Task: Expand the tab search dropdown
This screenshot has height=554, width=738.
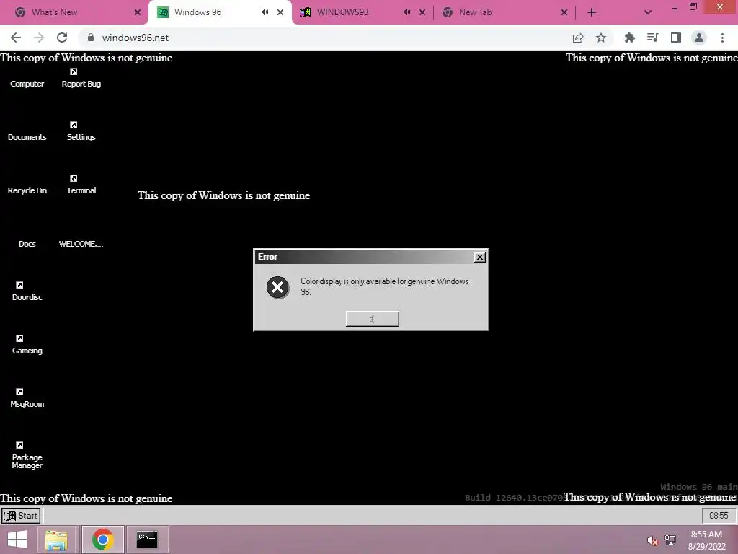Action: [648, 12]
